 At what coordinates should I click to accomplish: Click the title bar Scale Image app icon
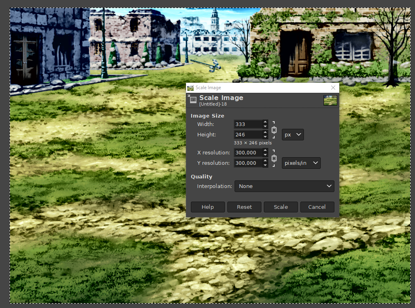point(190,88)
